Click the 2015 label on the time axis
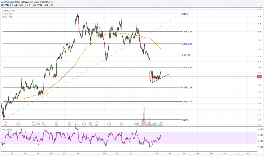 tap(52, 153)
